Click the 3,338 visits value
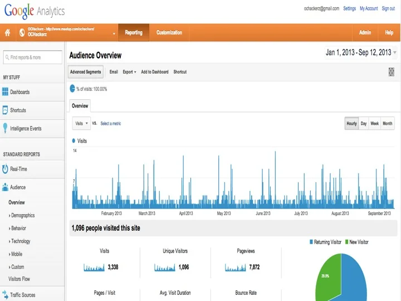This screenshot has width=401, height=301. 113,267
